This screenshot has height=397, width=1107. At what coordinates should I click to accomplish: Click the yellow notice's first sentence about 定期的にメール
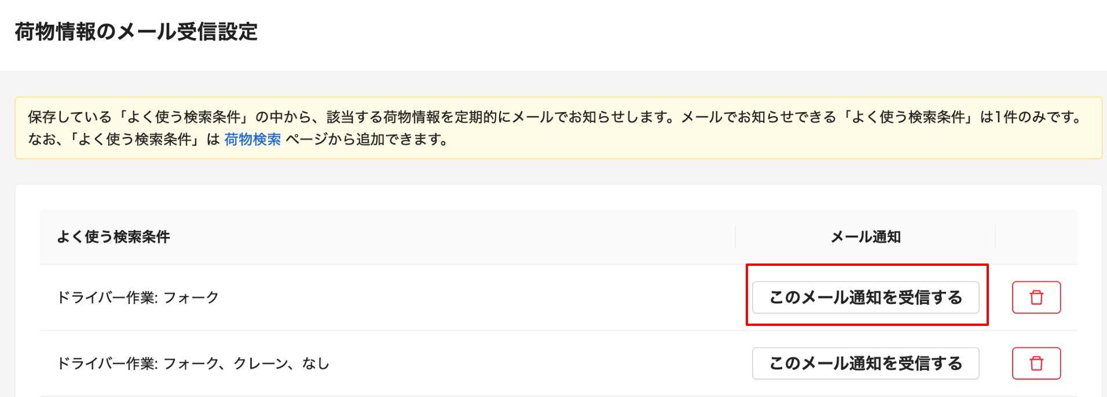point(351,117)
